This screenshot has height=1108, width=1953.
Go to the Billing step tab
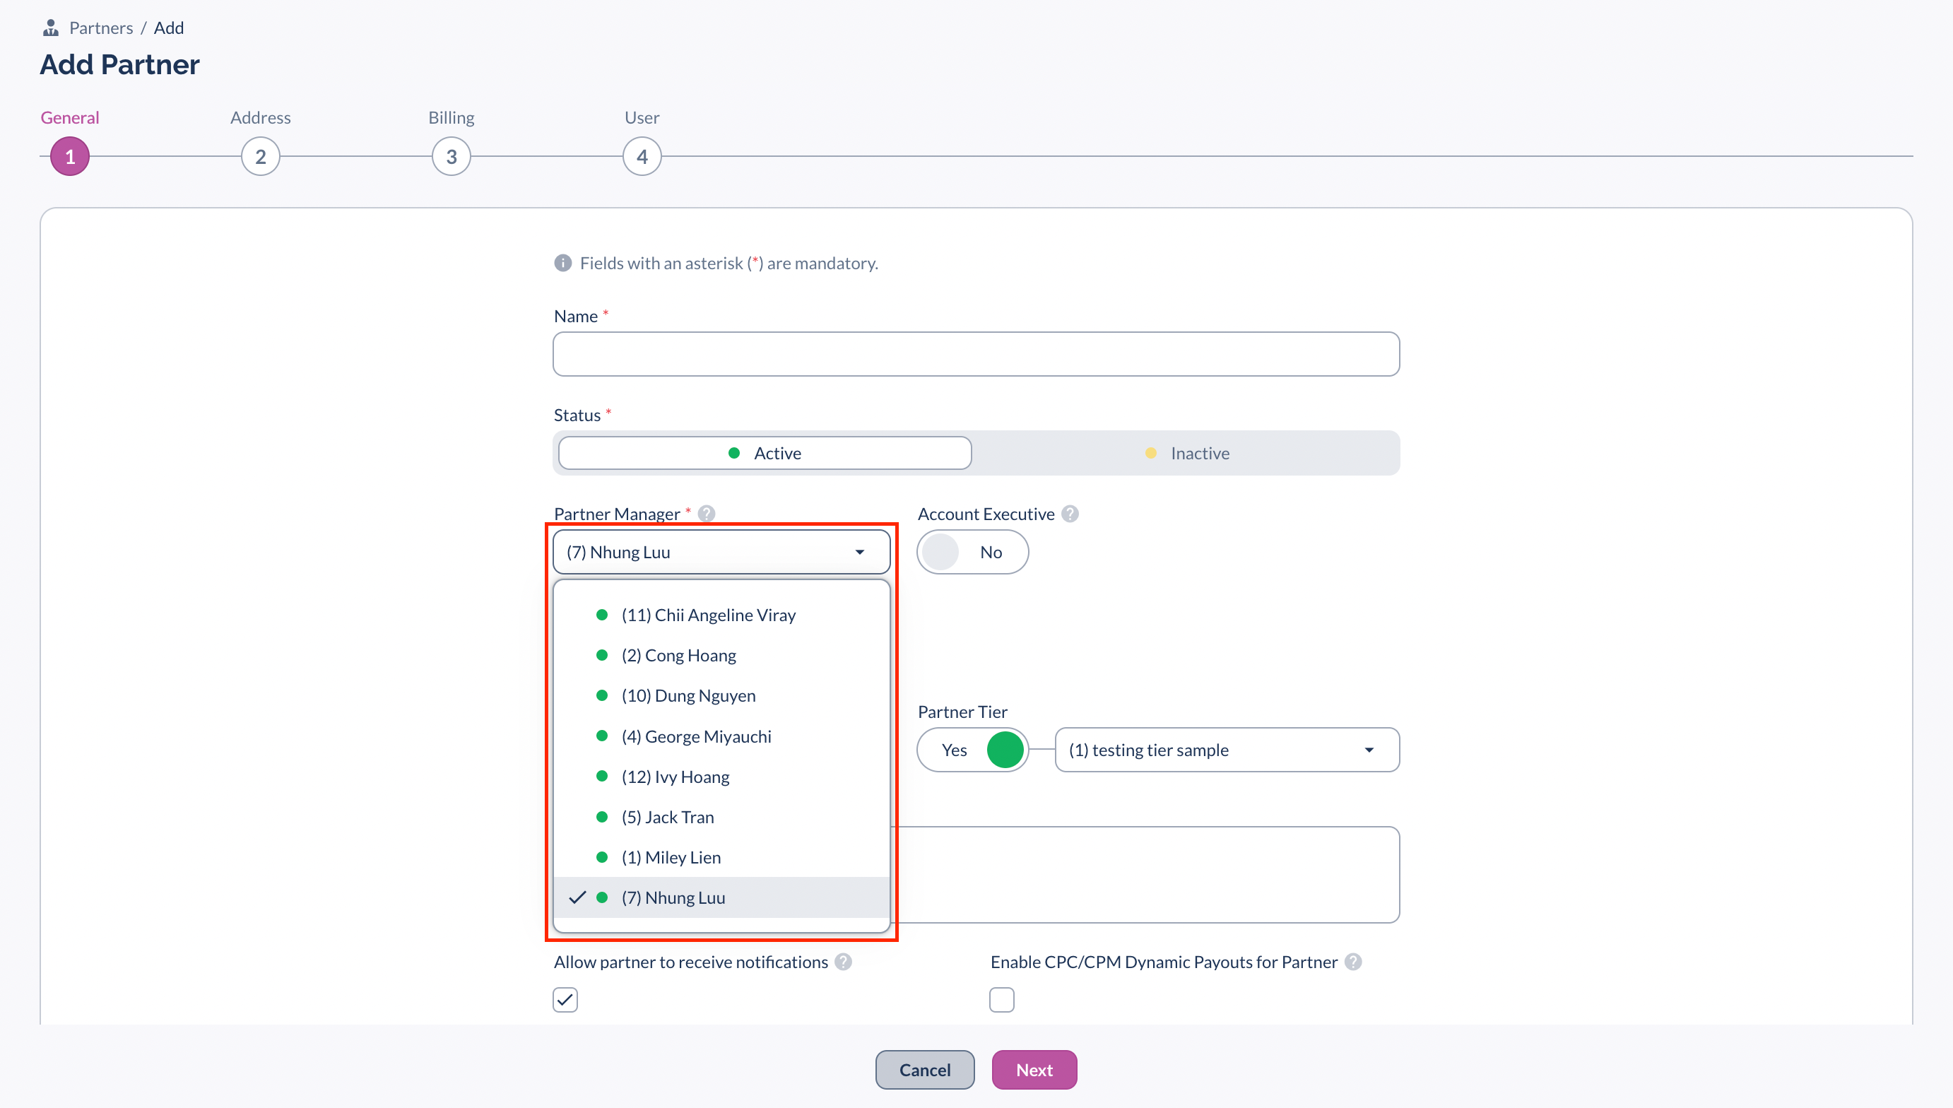[x=452, y=157]
